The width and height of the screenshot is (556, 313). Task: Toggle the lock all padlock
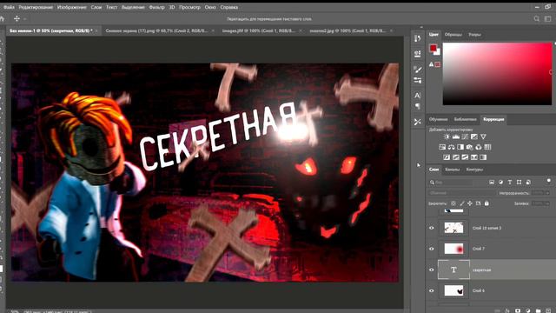[486, 203]
